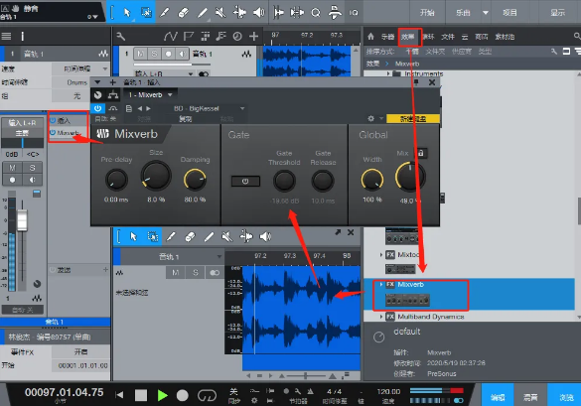Select the Mute tool in top toolbar

coord(220,13)
